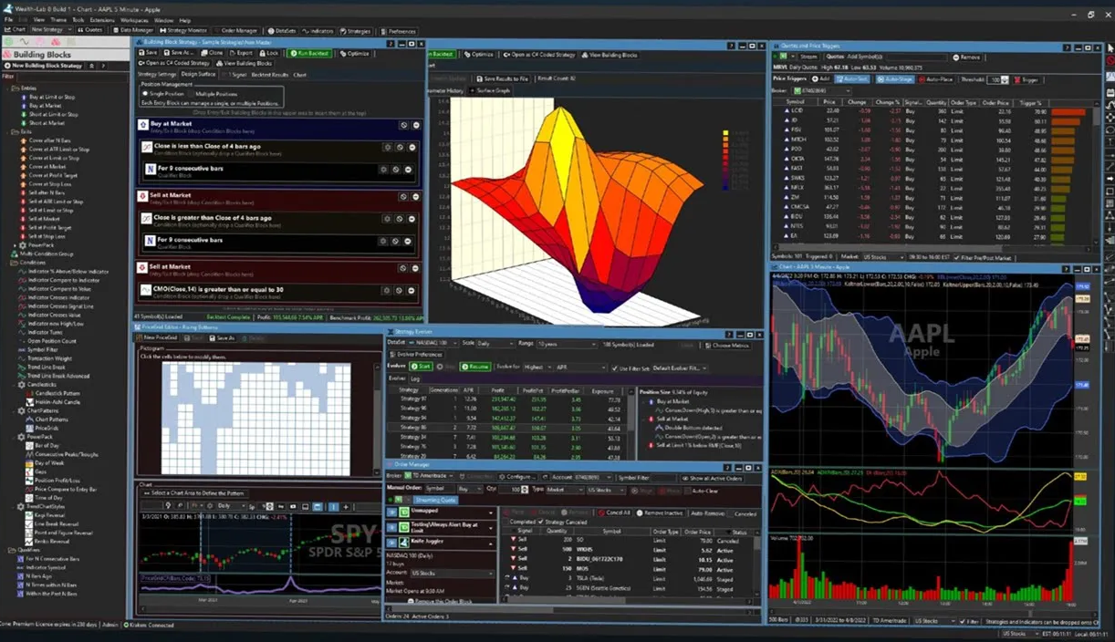The height and width of the screenshot is (642, 1115).
Task: Click the Lock icon in the strategy toolbar
Action: [267, 53]
